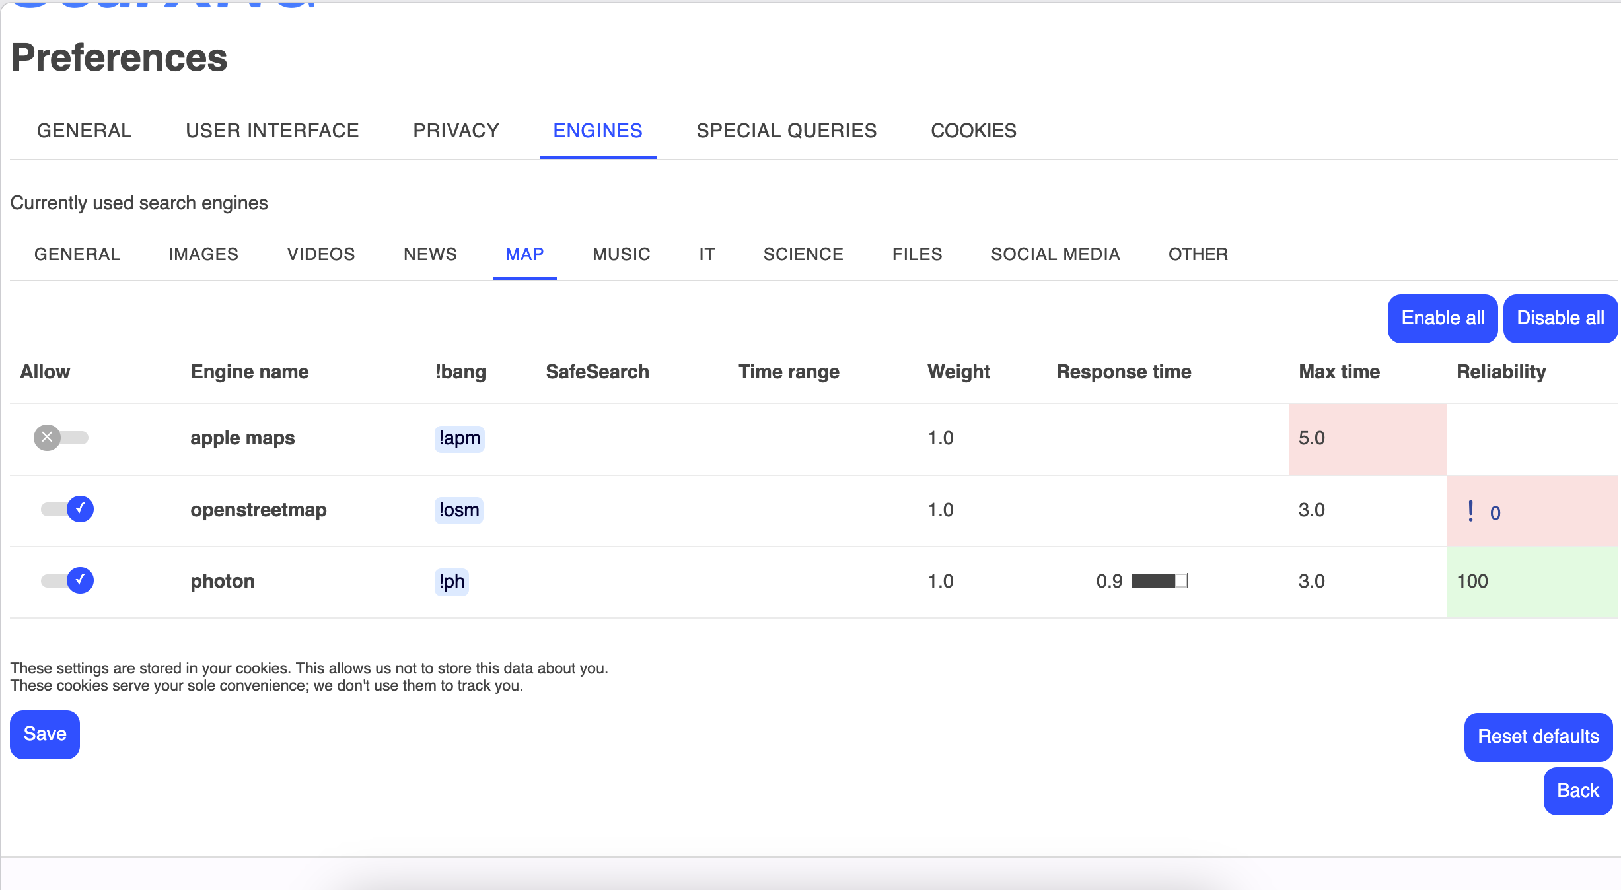Screen dimensions: 1621x890
Task: Switch to the User Interface tab
Action: (272, 131)
